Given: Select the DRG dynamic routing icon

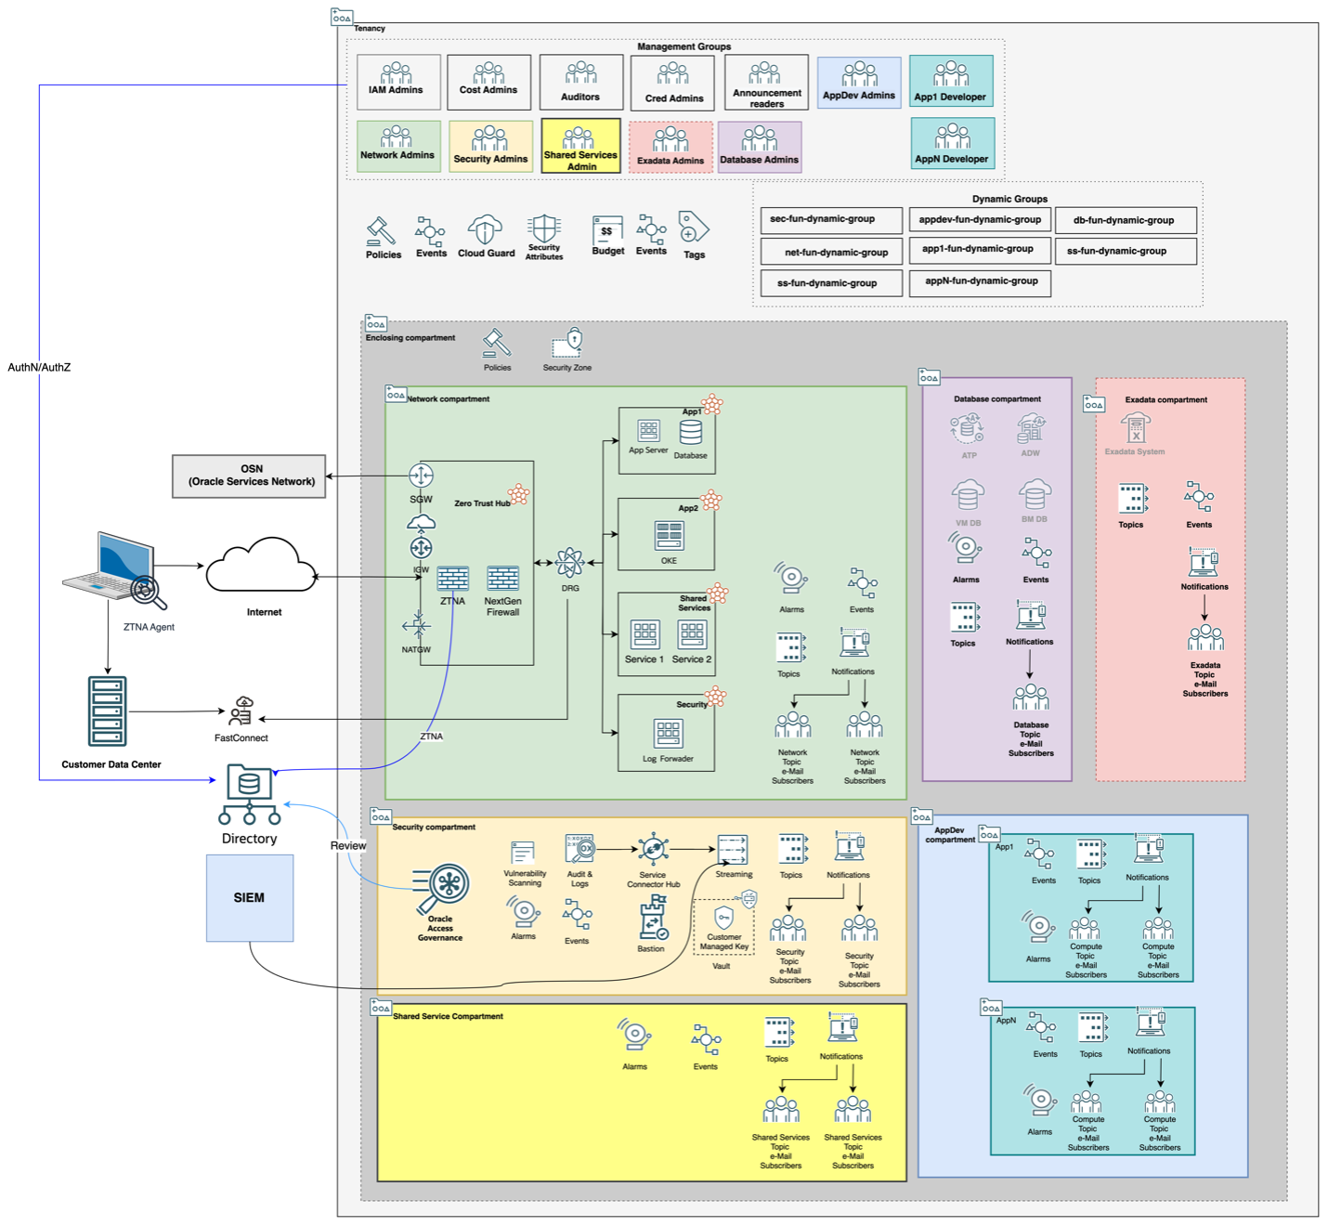Looking at the screenshot, I should [569, 563].
